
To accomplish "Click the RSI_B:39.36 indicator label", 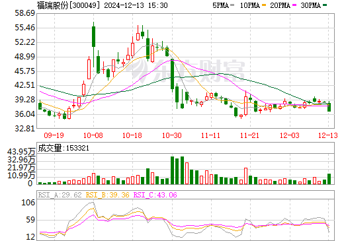I will [x=107, y=195].
